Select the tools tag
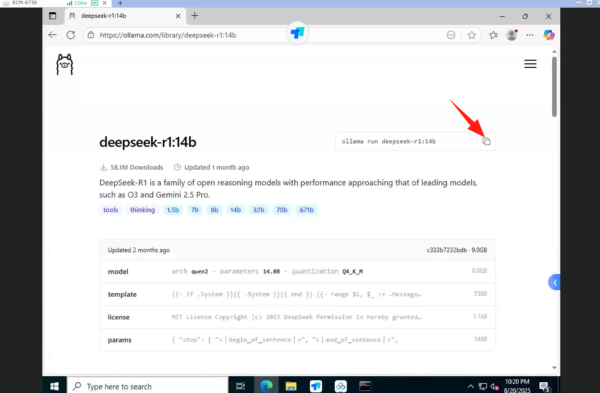This screenshot has height=393, width=600. tap(111, 210)
